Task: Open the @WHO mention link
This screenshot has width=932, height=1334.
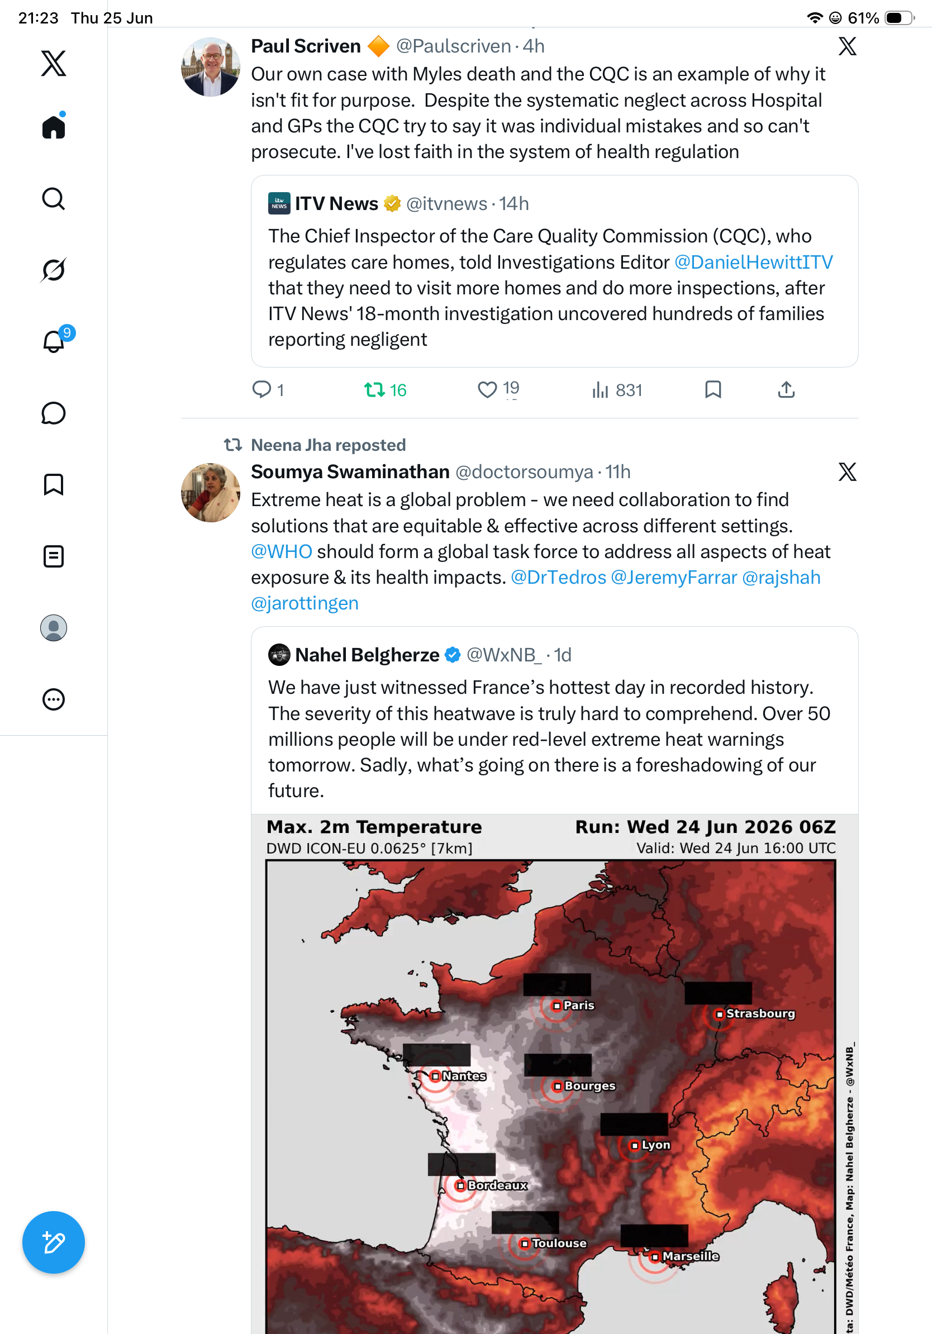Action: pos(281,551)
